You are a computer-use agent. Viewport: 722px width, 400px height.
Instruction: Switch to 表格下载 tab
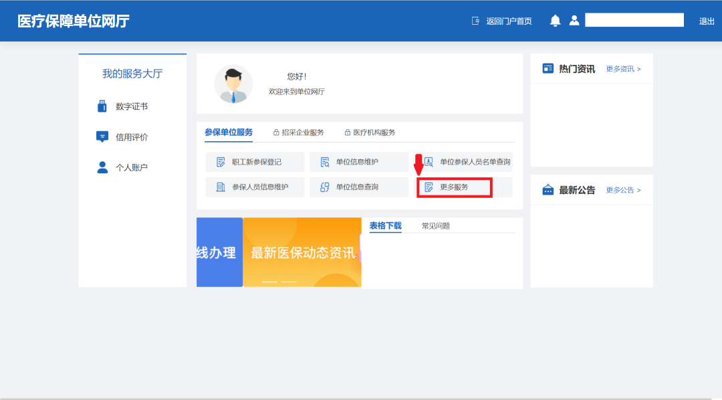(x=386, y=226)
